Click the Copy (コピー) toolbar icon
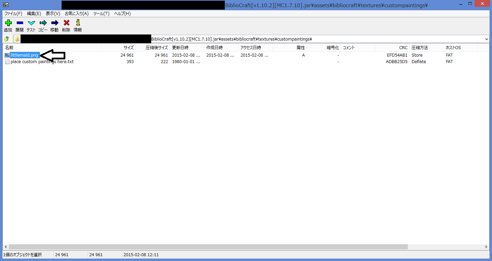This screenshot has height=261, width=492. (43, 23)
